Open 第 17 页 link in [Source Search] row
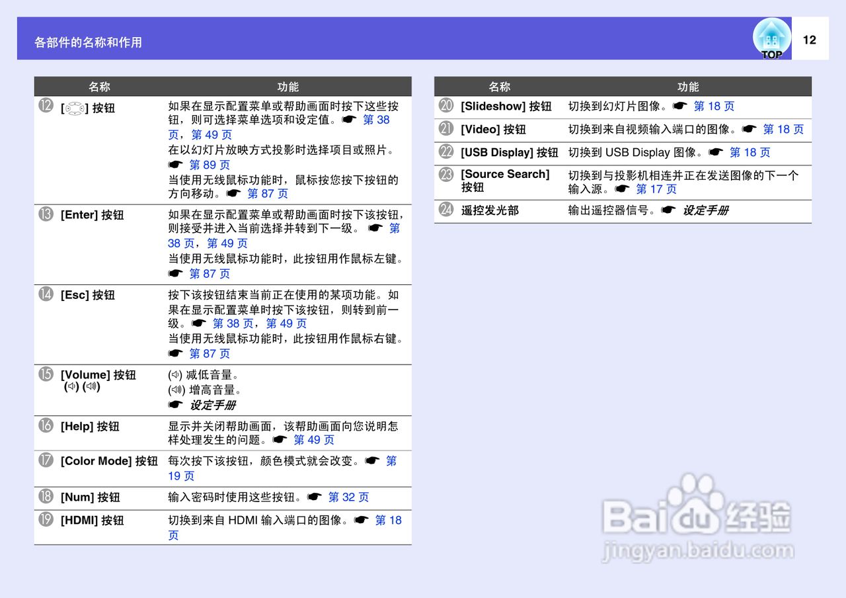This screenshot has height=598, width=846. click(x=656, y=189)
